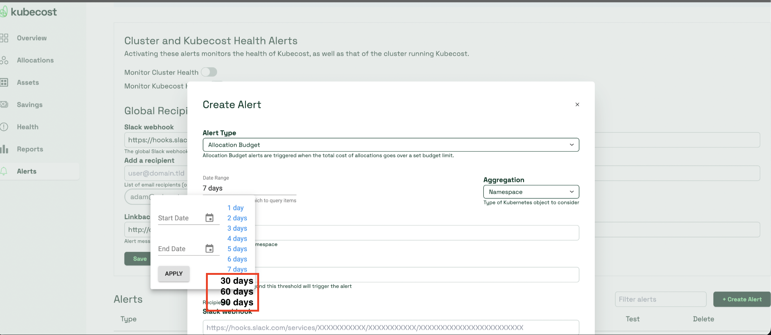Click the filter input in Create Alert

pos(417,233)
